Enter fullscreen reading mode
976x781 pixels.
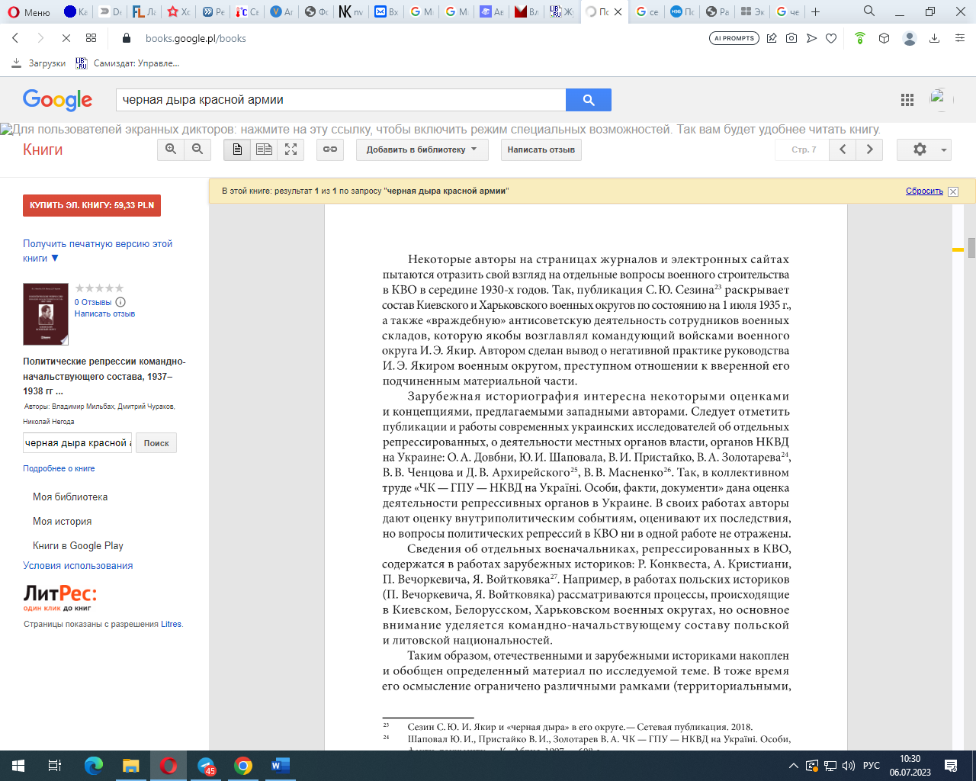(x=291, y=149)
